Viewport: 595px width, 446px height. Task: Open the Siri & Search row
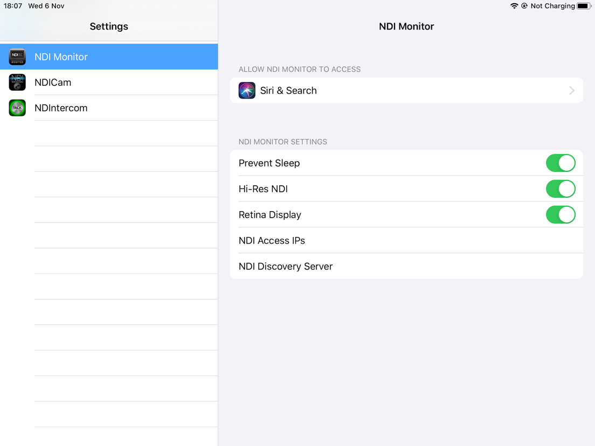coord(406,90)
